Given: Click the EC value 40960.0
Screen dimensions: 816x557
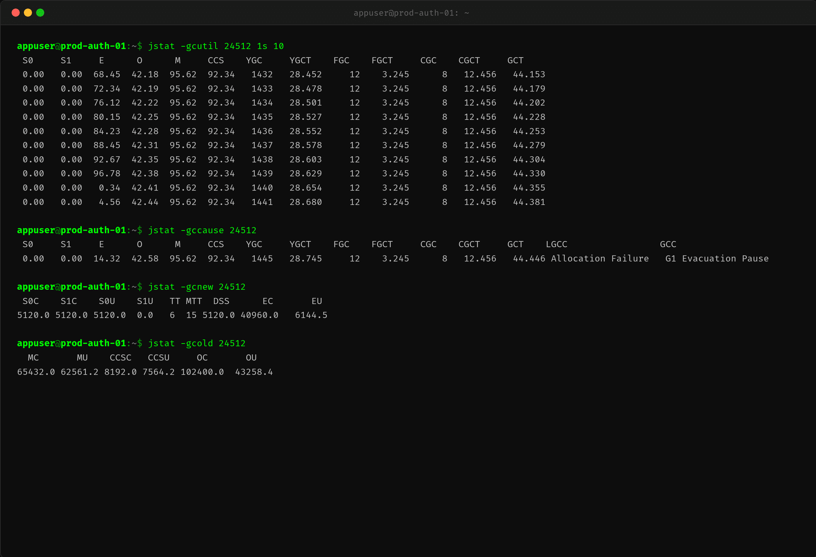Looking at the screenshot, I should [x=260, y=315].
